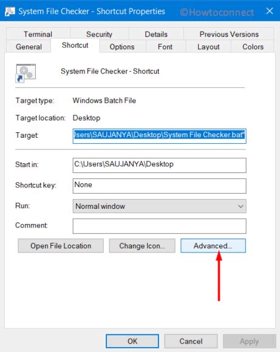This screenshot has width=280, height=352.
Task: Click the Comment text field
Action: point(159,226)
